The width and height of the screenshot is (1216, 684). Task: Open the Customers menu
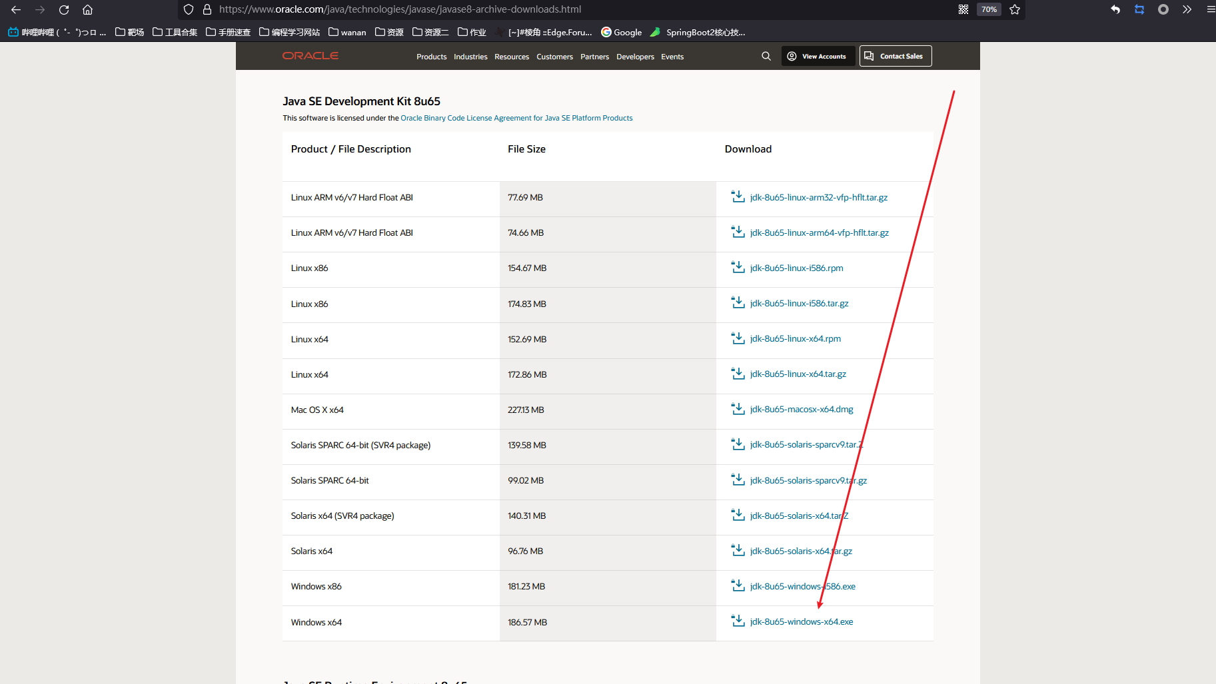pos(554,57)
